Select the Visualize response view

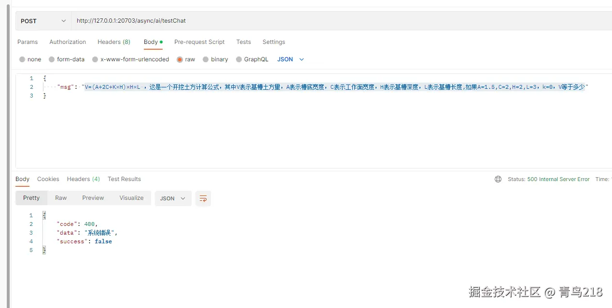[x=131, y=198]
